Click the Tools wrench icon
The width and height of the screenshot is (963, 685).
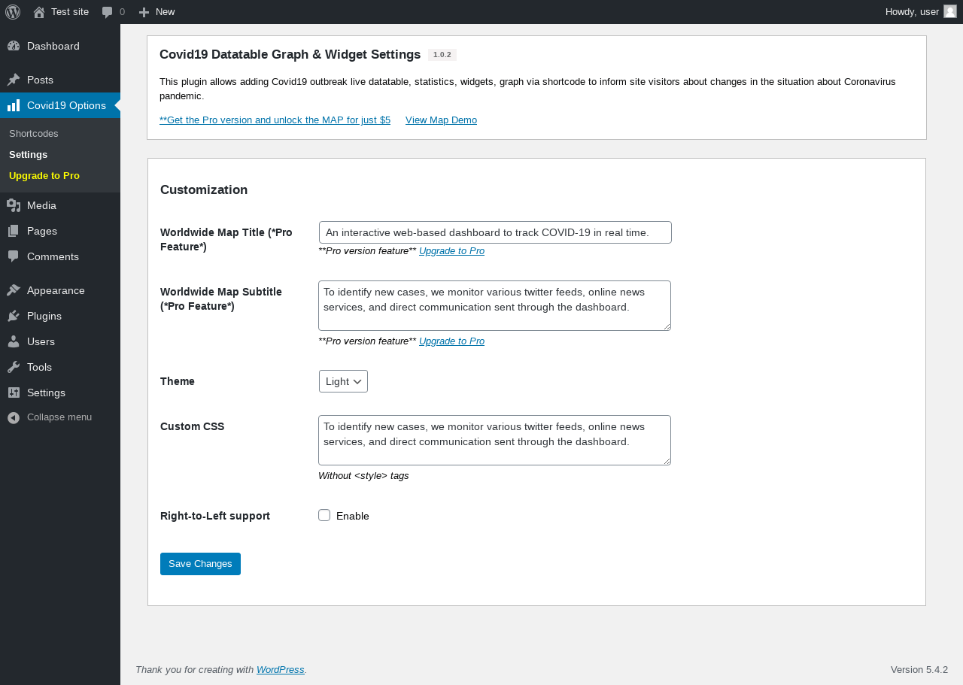pyautogui.click(x=14, y=367)
